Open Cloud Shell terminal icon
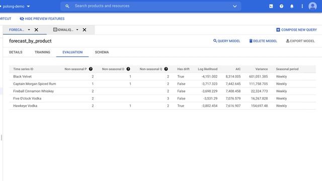The width and height of the screenshot is (322, 181). (x=271, y=7)
